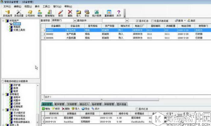This screenshot has height=126, width=211.
Task: Open the 统计报表 chart icon
Action: pos(97,13)
